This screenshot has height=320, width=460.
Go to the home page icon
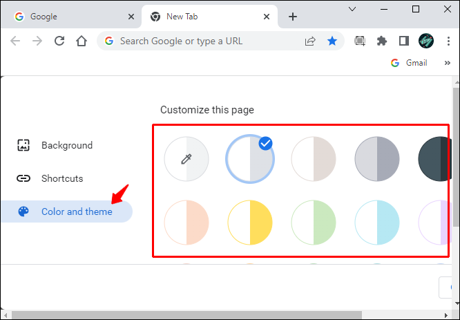82,41
